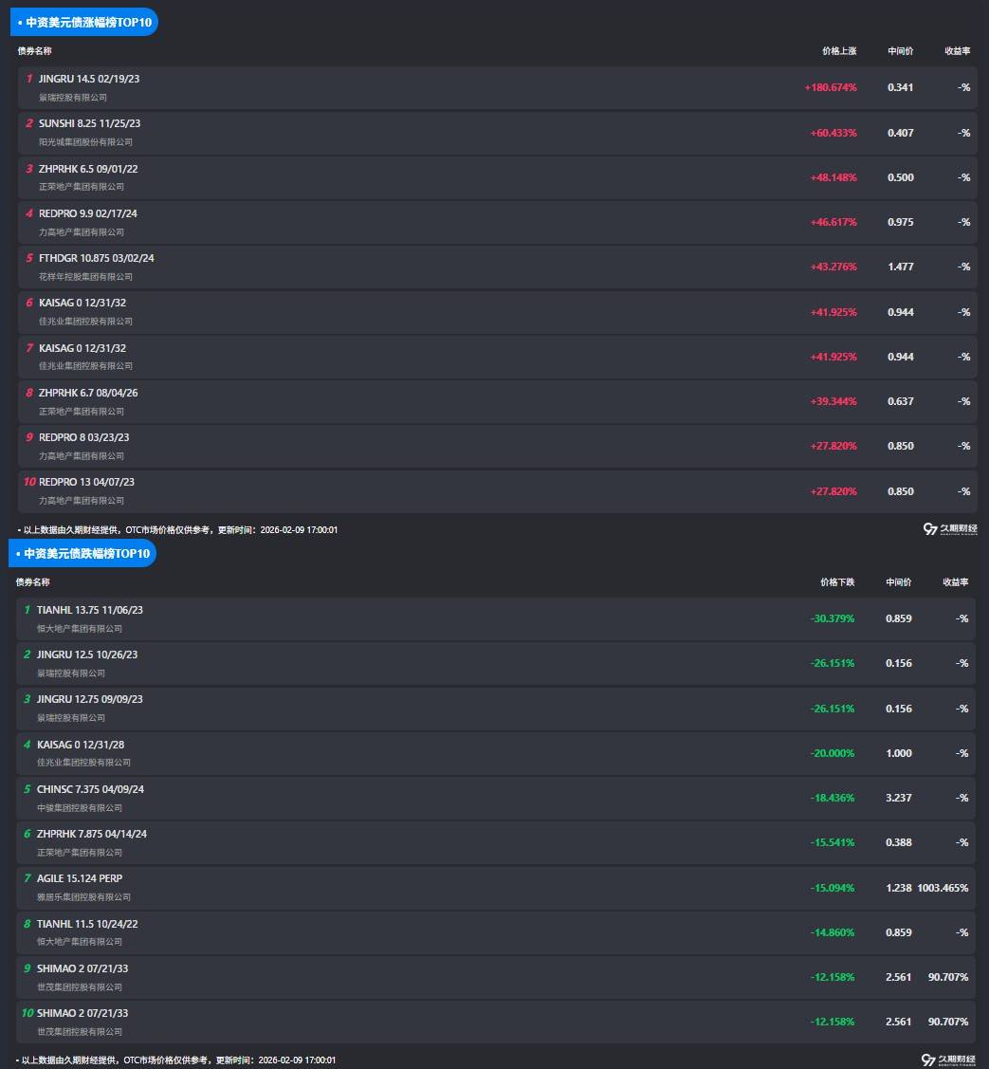The width and height of the screenshot is (989, 1069).
Task: Sort losers by the 价格下跌 column header
Action: [x=837, y=582]
